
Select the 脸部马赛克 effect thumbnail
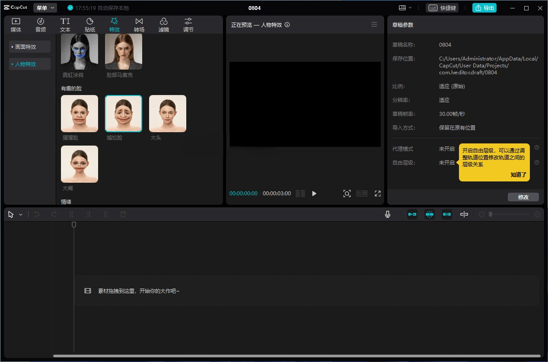pyautogui.click(x=124, y=51)
